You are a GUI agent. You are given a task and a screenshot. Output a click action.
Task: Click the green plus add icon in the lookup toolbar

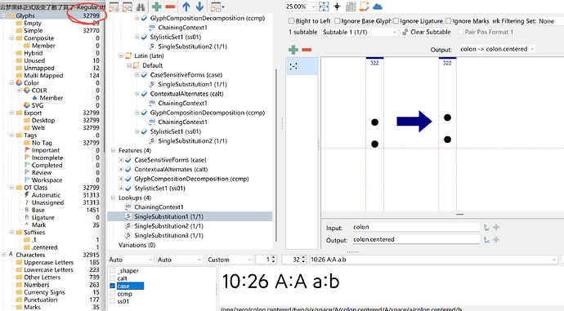(x=156, y=7)
